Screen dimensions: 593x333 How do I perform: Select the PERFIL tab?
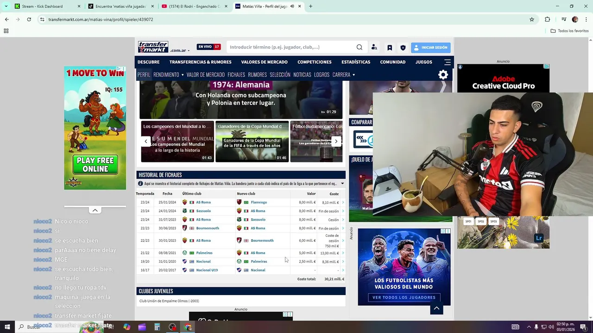pyautogui.click(x=144, y=74)
